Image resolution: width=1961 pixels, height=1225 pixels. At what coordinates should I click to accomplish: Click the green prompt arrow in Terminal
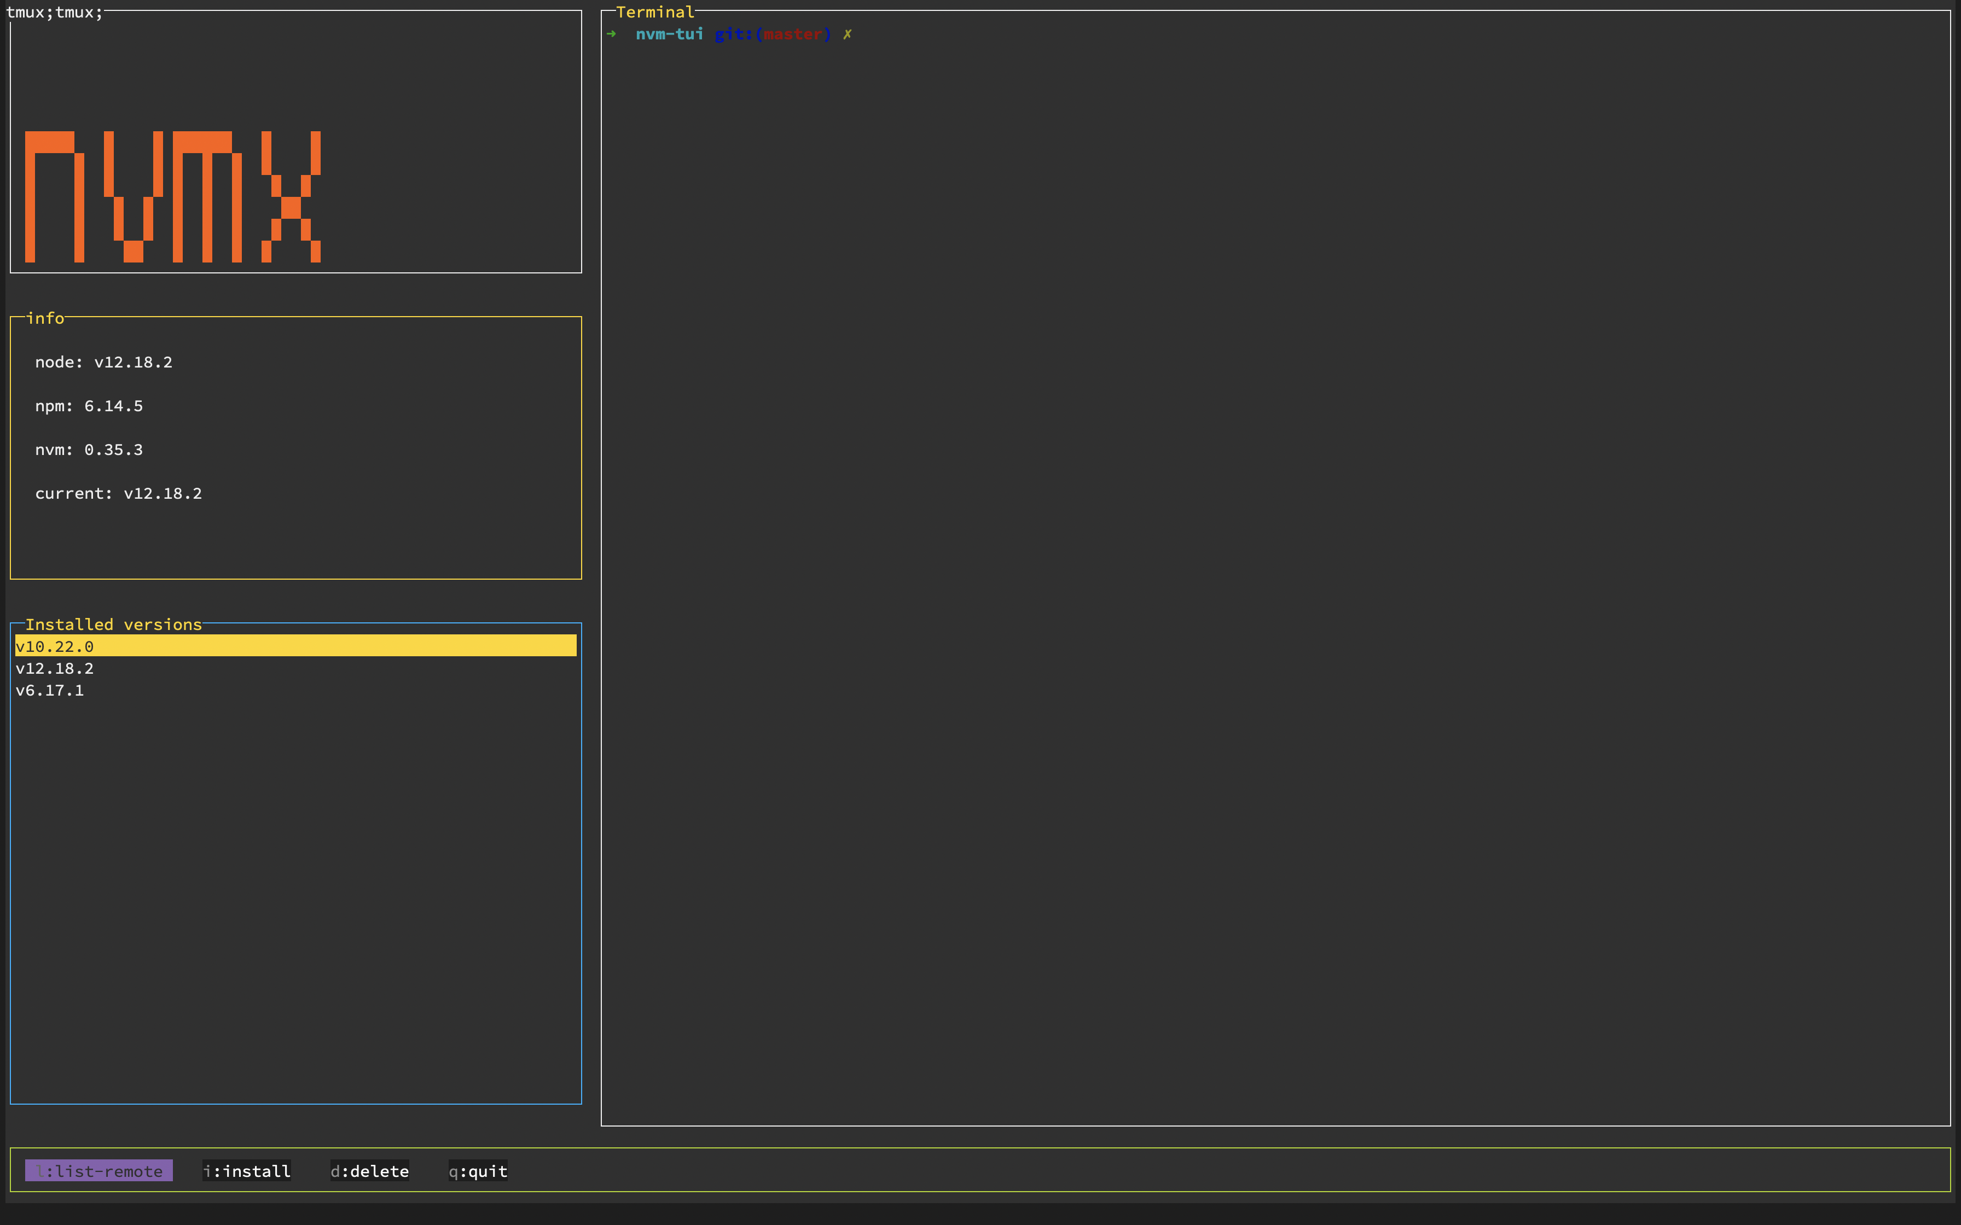(612, 34)
